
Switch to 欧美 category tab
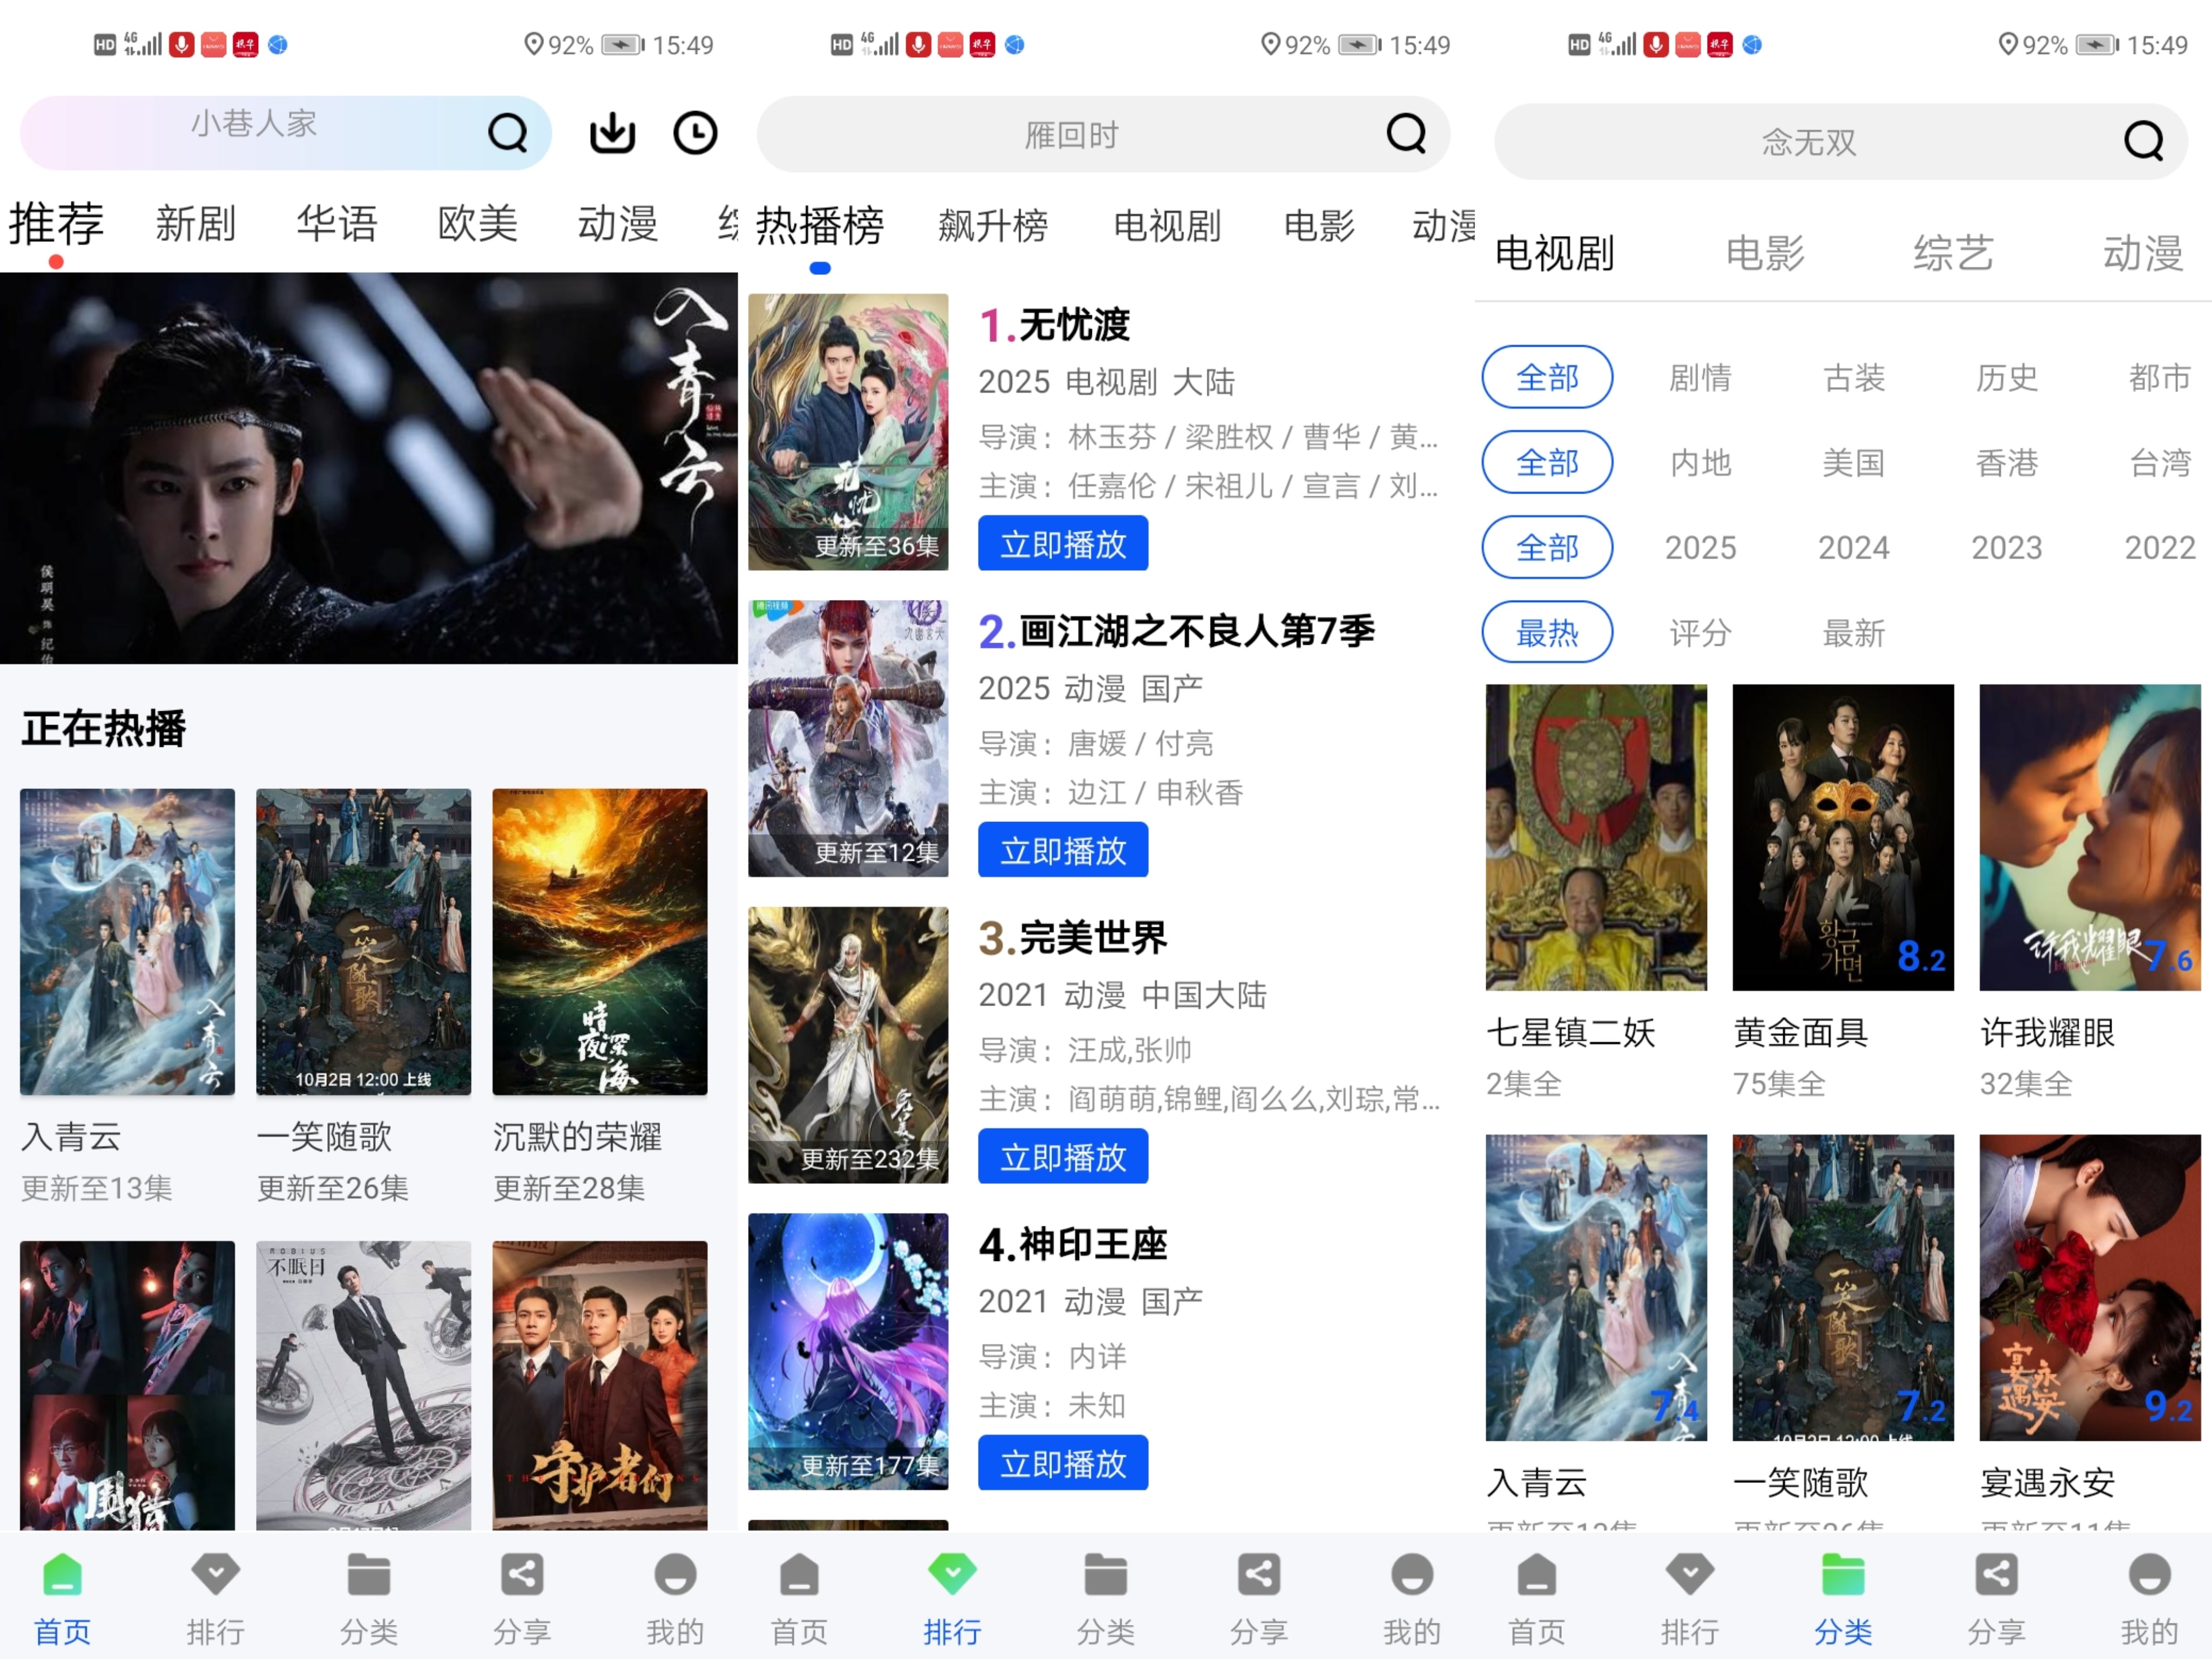477,223
